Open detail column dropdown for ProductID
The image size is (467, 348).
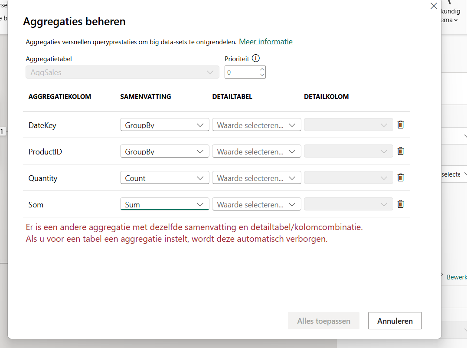(348, 151)
